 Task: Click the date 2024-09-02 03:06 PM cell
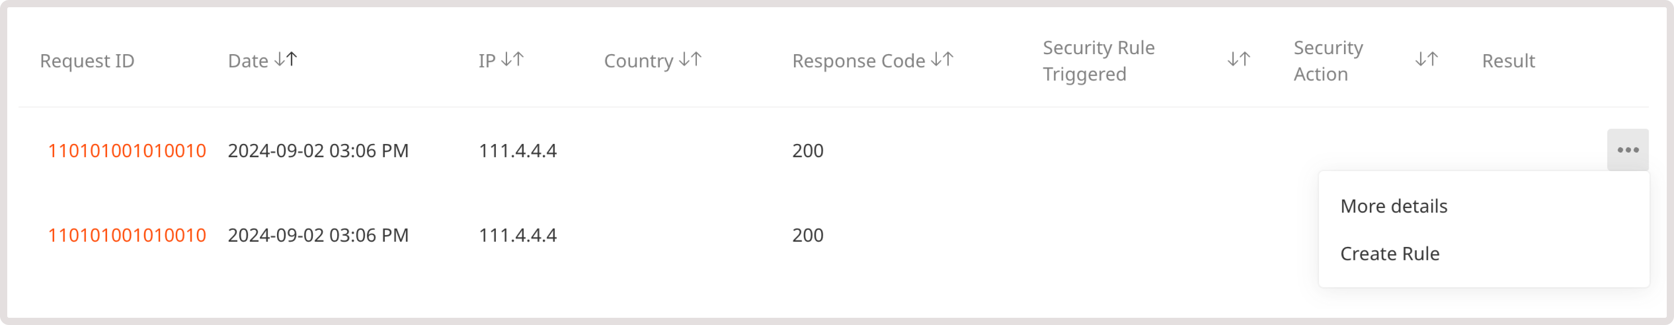click(x=319, y=150)
